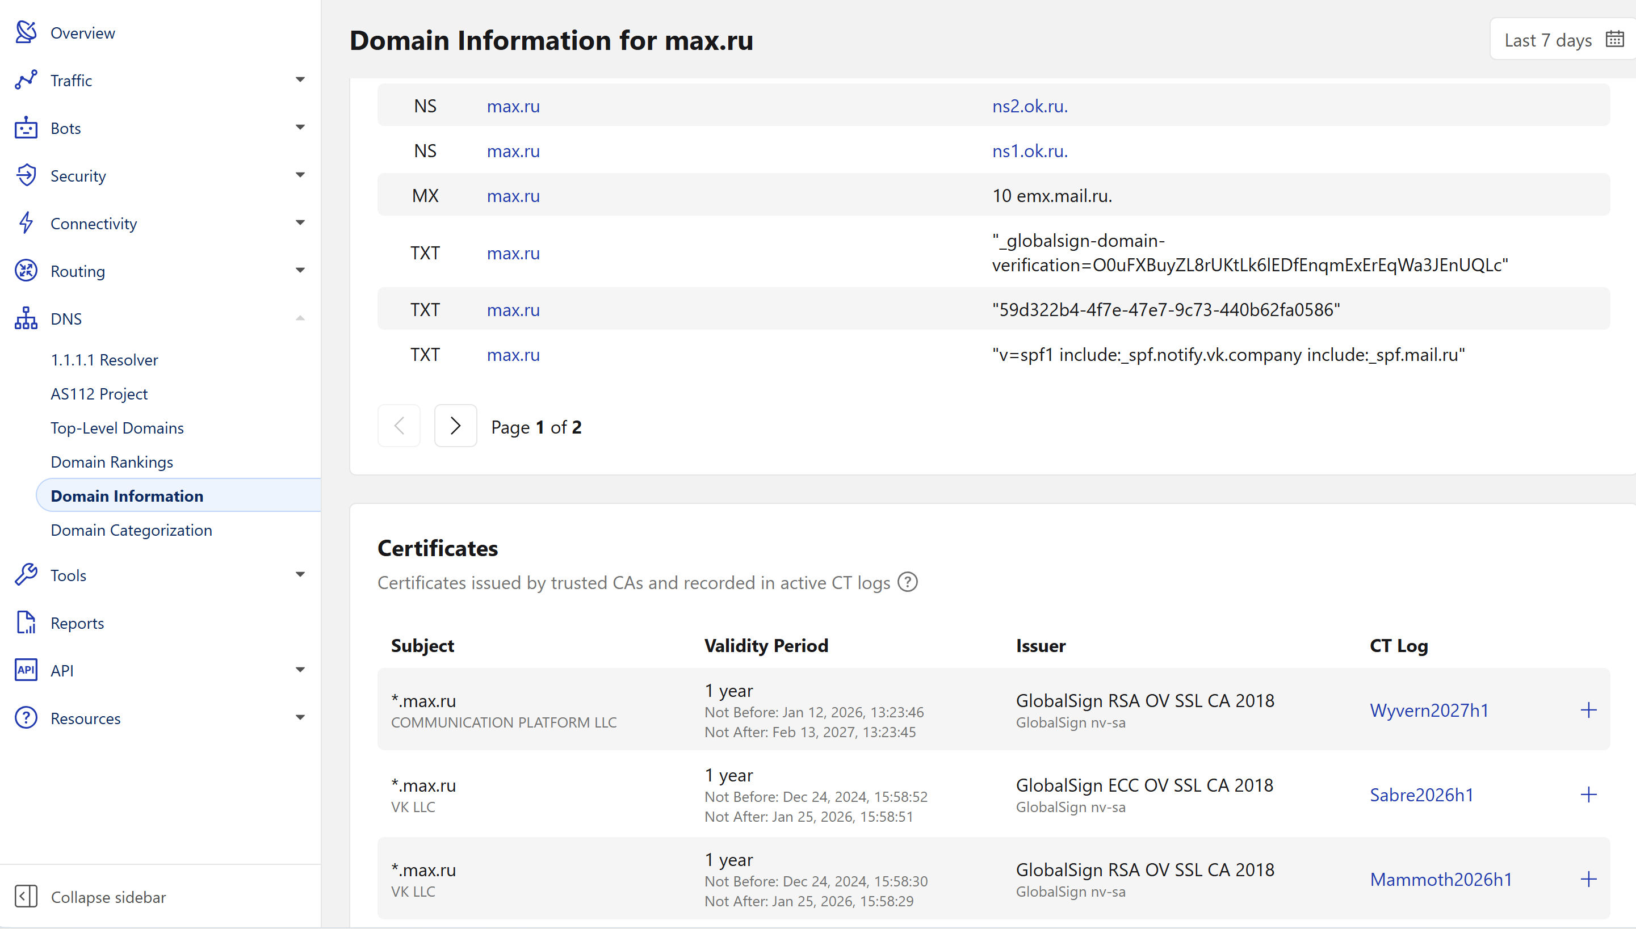Viewport: 1636px width, 929px height.
Task: Click the Tools wrench icon
Action: click(26, 575)
